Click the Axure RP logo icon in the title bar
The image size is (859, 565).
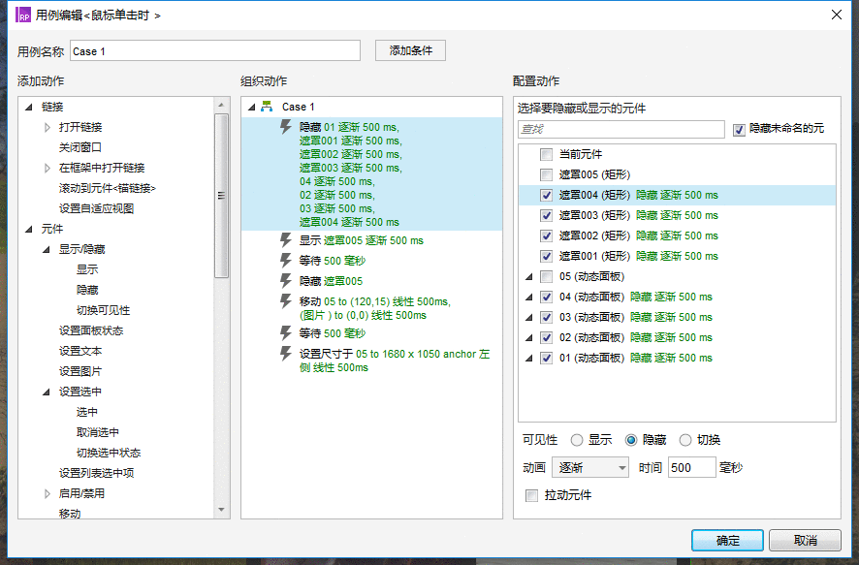point(23,15)
